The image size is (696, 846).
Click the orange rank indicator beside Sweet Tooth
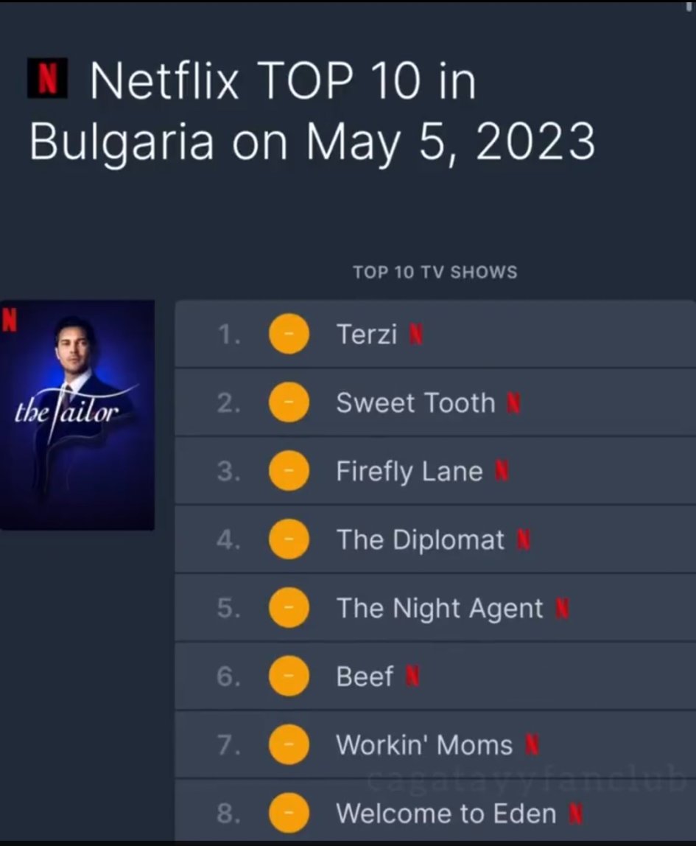[x=288, y=403]
